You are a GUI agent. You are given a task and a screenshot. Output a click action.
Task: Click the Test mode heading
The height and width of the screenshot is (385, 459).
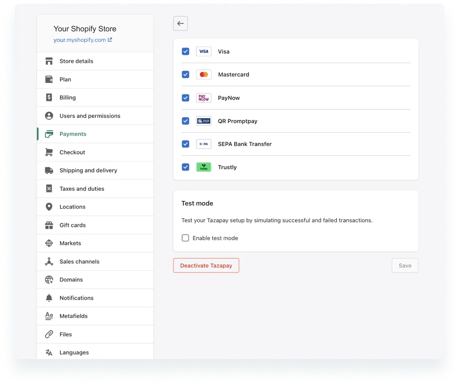click(x=197, y=203)
